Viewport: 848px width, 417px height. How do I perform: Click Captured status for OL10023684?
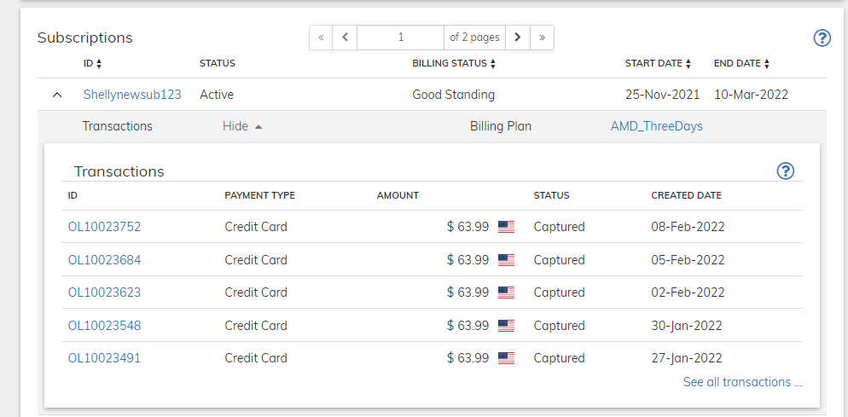coord(559,260)
